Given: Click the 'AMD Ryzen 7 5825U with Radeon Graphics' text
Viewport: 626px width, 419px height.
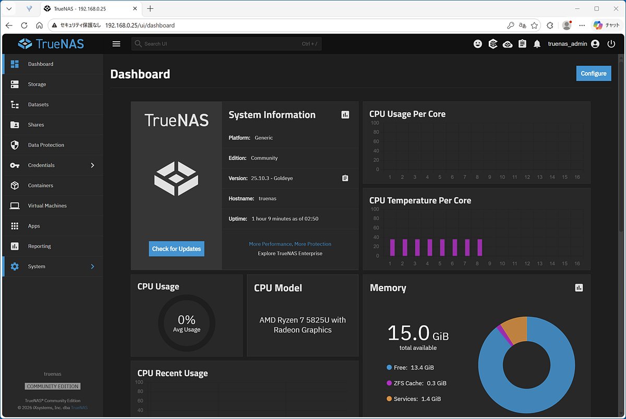Looking at the screenshot, I should [x=303, y=325].
